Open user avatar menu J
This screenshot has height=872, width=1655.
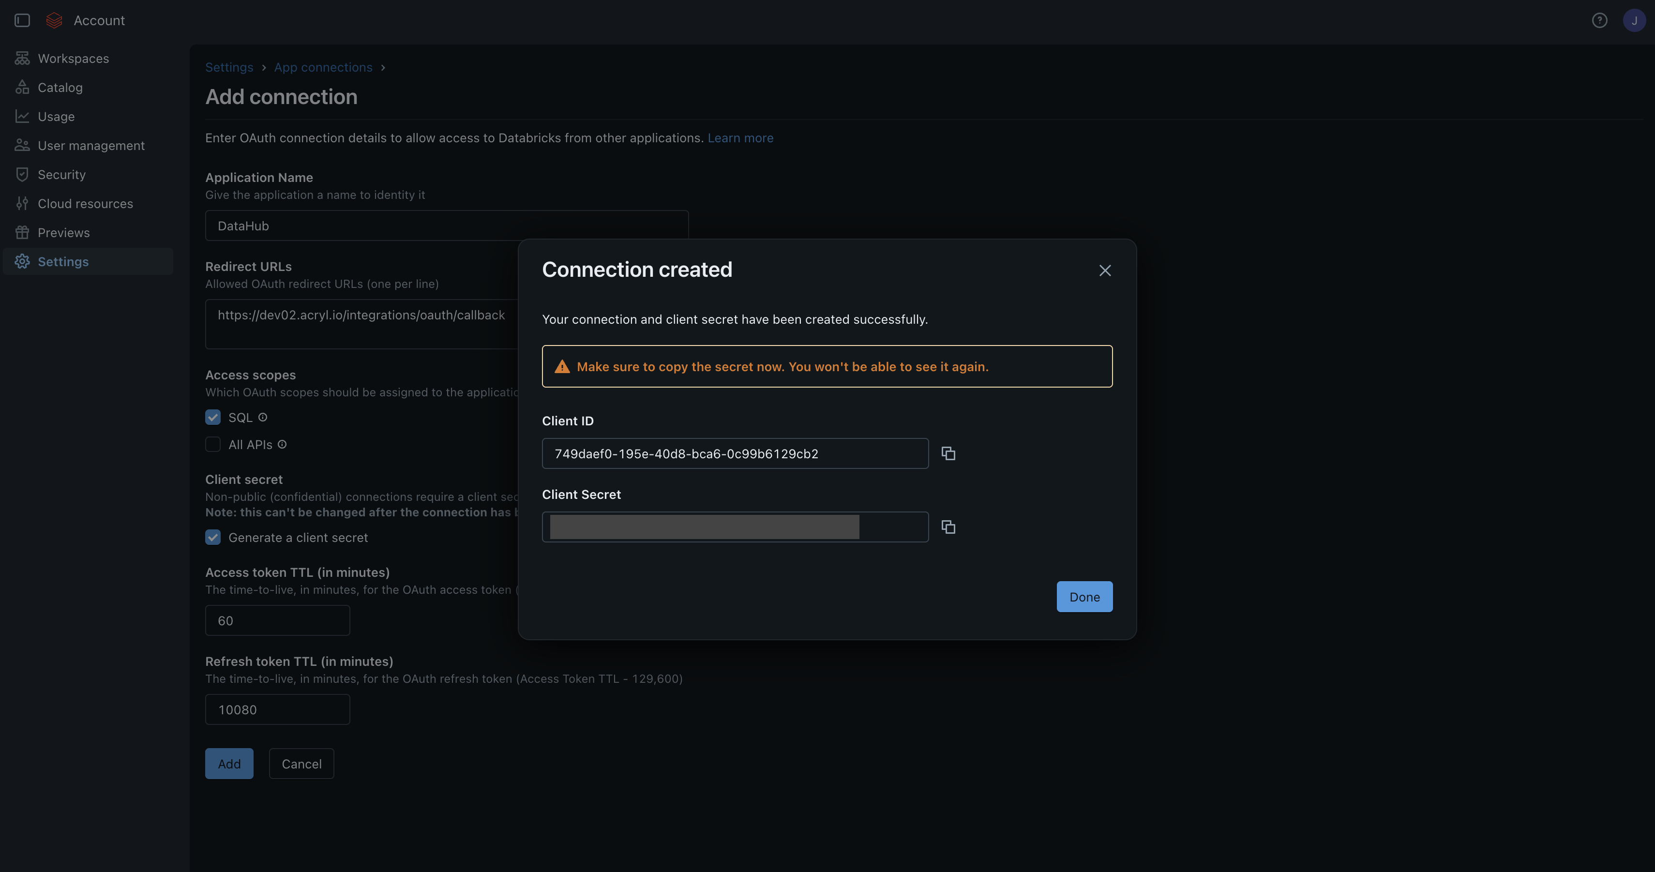point(1634,20)
